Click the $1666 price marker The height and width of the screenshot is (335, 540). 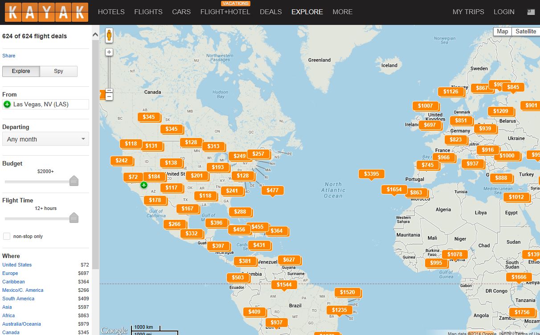coord(519,277)
